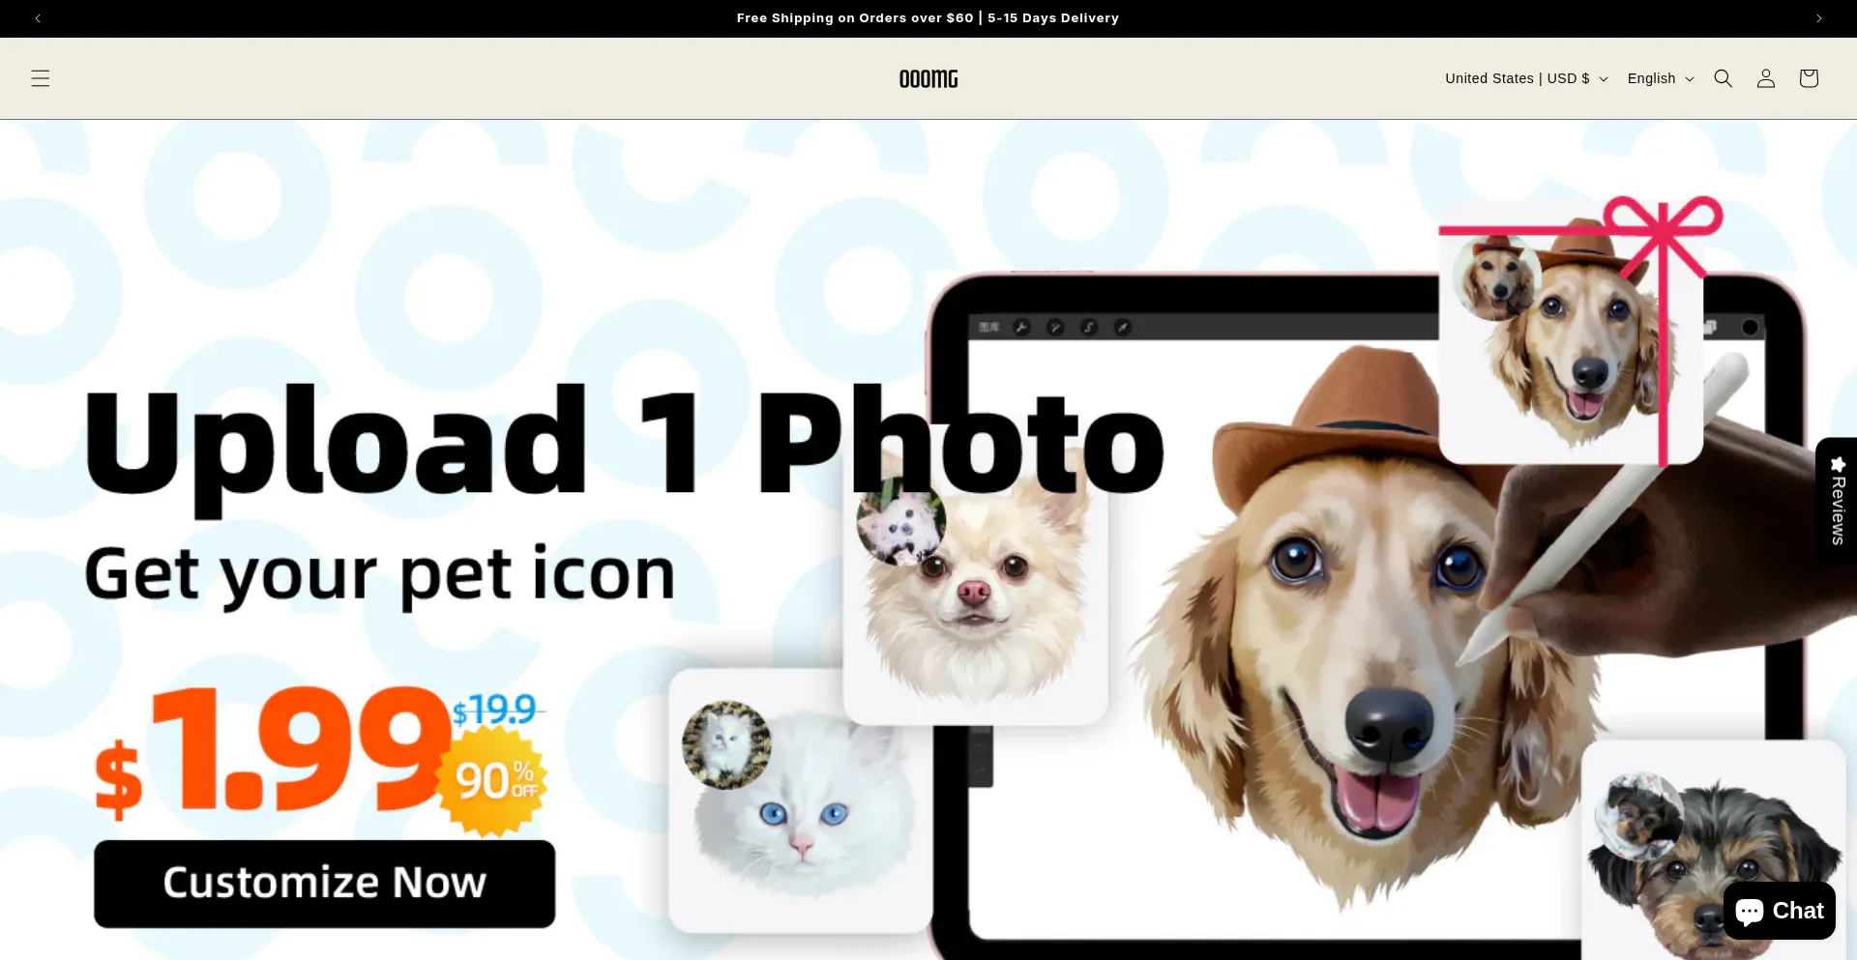Open the Reviews side tab
Viewport: 1857px width, 960px height.
tap(1837, 503)
